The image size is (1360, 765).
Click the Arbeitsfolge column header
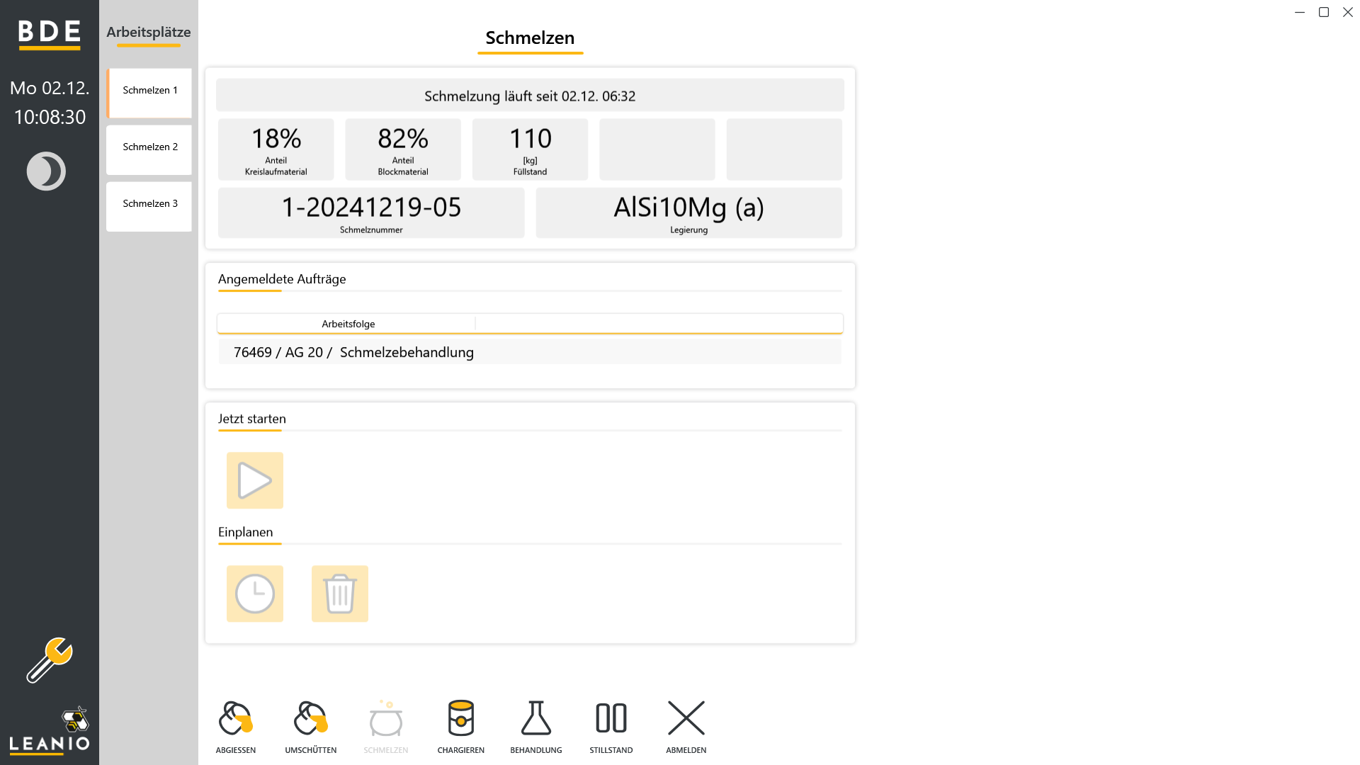coord(348,324)
